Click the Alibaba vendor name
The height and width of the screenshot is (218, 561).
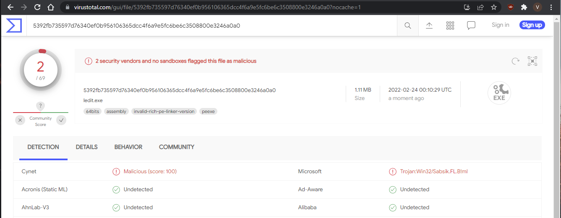click(307, 208)
